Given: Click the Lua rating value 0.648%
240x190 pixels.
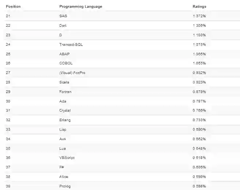Looking at the screenshot, I should click(x=199, y=149).
